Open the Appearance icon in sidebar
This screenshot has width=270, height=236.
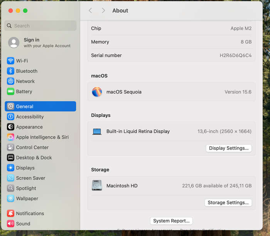coord(10,127)
